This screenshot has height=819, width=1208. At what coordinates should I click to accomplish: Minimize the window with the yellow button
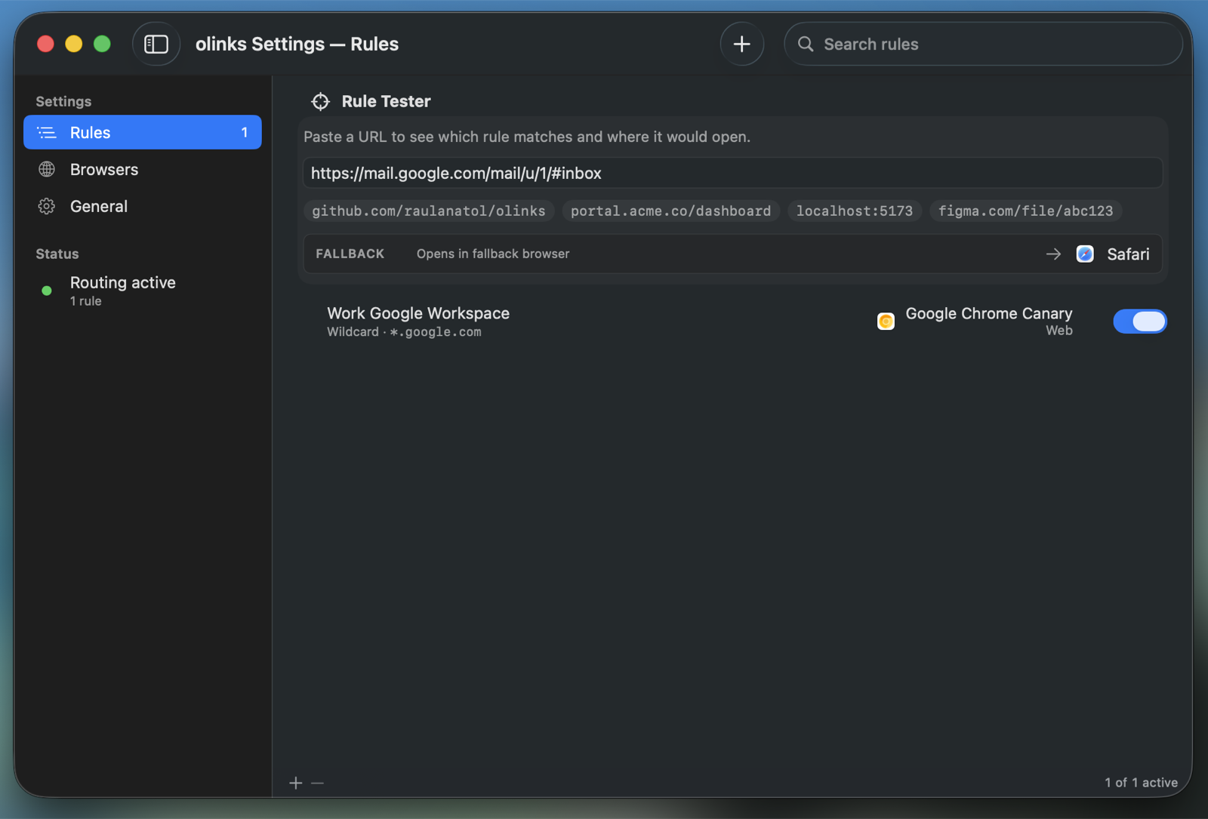tap(73, 44)
